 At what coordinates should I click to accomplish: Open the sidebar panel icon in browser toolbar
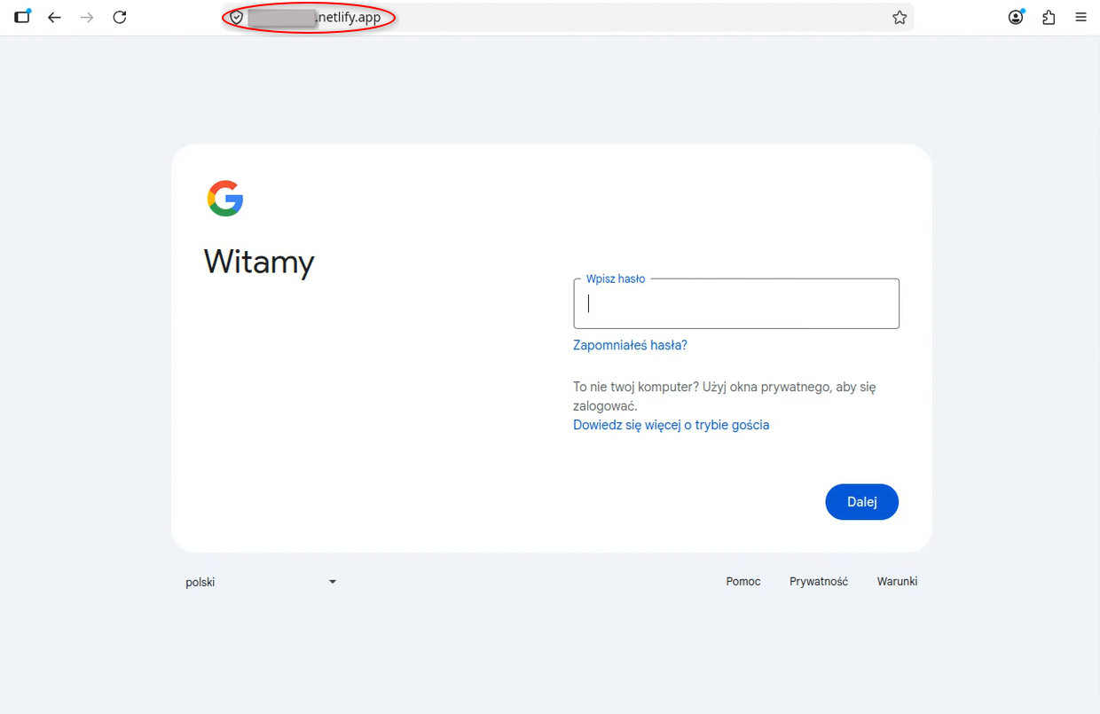22,17
